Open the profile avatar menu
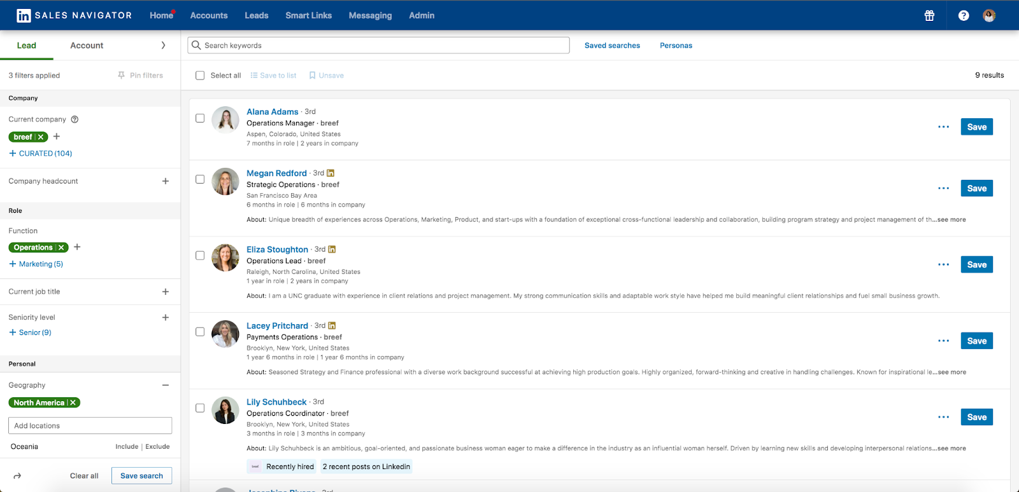 point(989,15)
